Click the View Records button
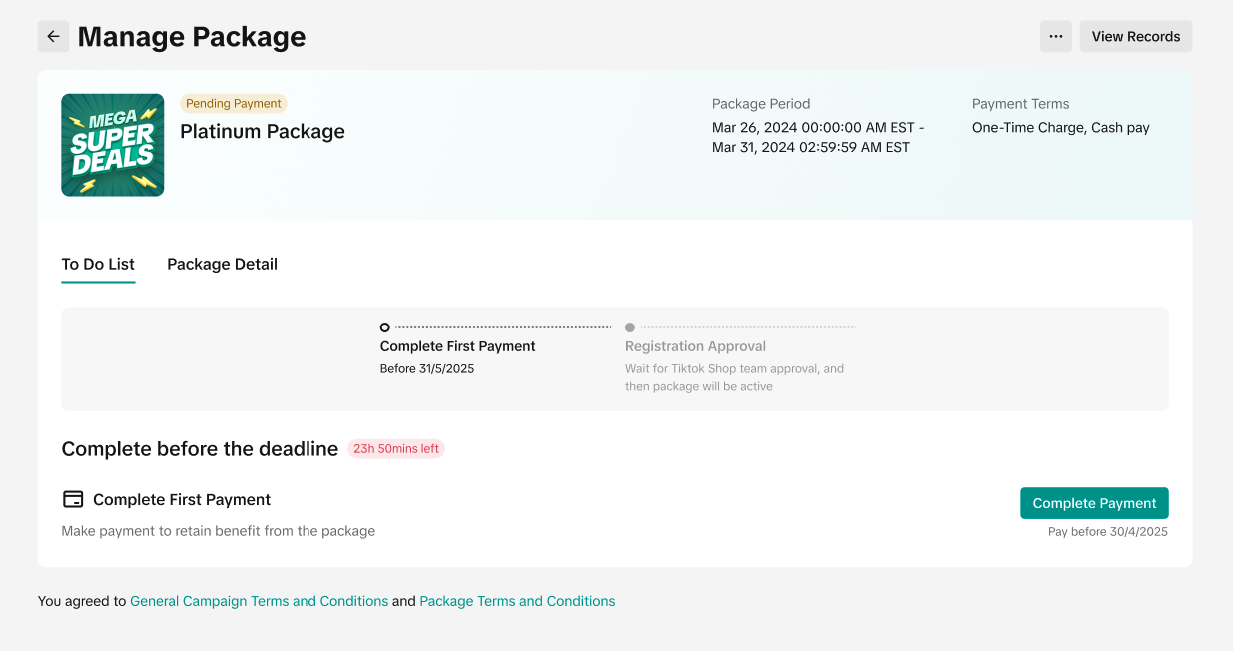 [x=1135, y=37]
